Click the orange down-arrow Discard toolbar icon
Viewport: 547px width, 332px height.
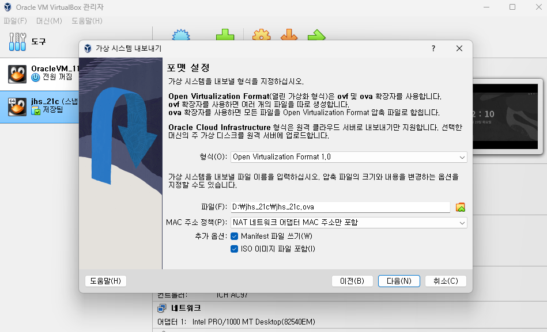[289, 35]
